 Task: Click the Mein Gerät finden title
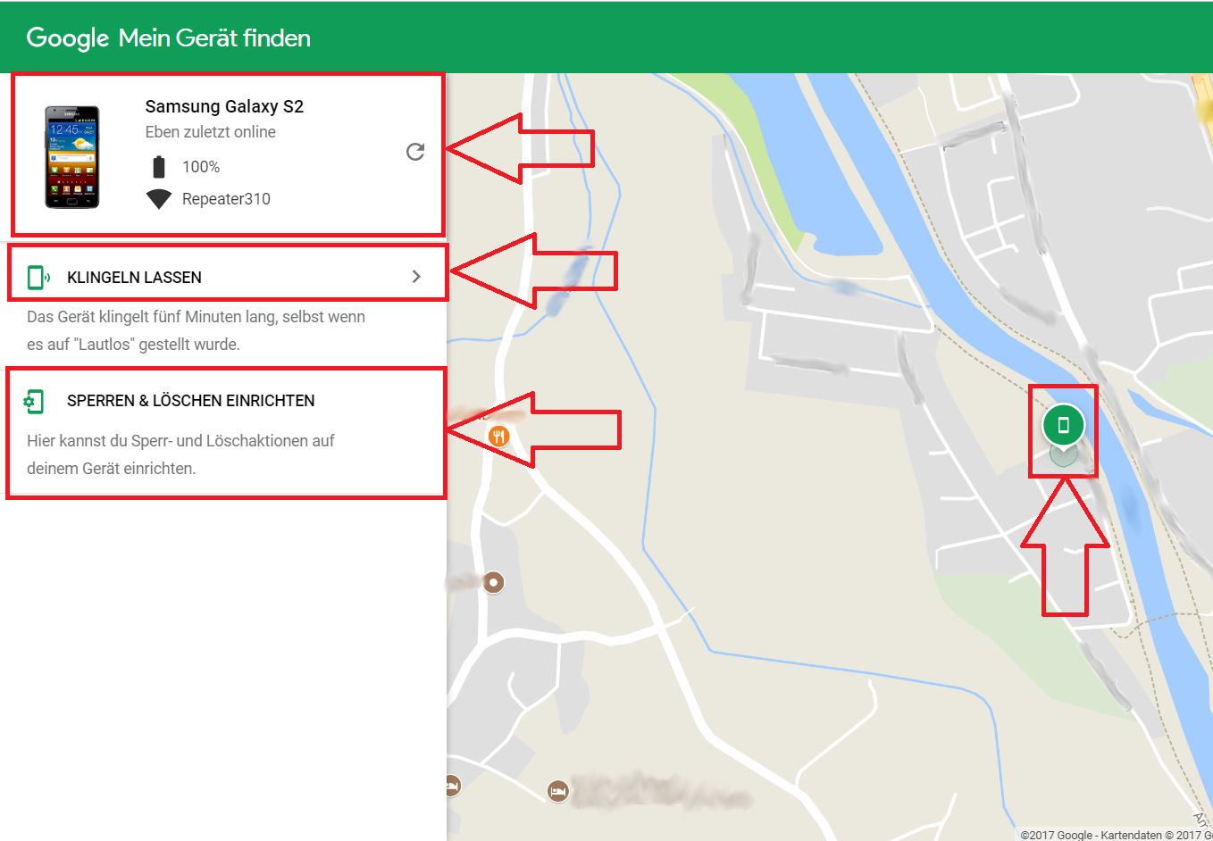click(214, 37)
